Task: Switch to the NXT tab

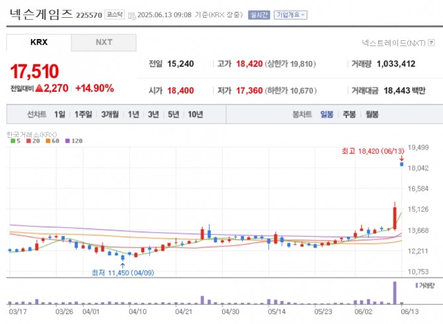Action: [x=104, y=42]
